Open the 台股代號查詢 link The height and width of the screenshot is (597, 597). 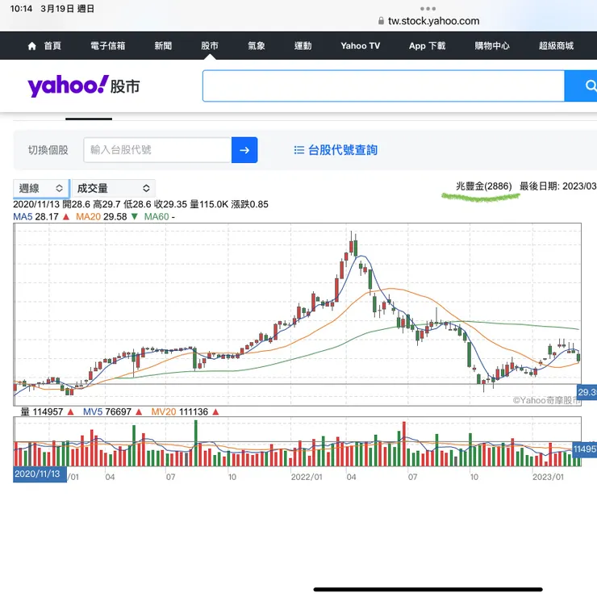pyautogui.click(x=343, y=150)
